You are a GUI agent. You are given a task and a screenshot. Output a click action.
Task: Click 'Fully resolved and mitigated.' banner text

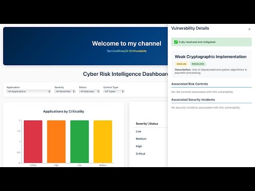pos(197,42)
